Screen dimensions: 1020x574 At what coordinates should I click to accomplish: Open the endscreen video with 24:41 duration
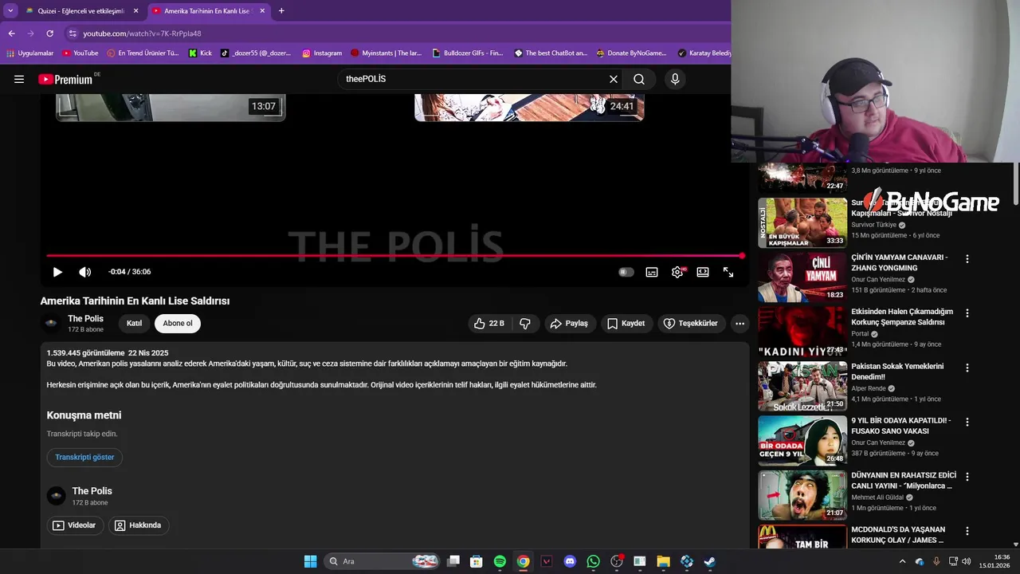tap(529, 108)
